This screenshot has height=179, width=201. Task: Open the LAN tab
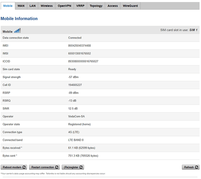click(x=33, y=6)
